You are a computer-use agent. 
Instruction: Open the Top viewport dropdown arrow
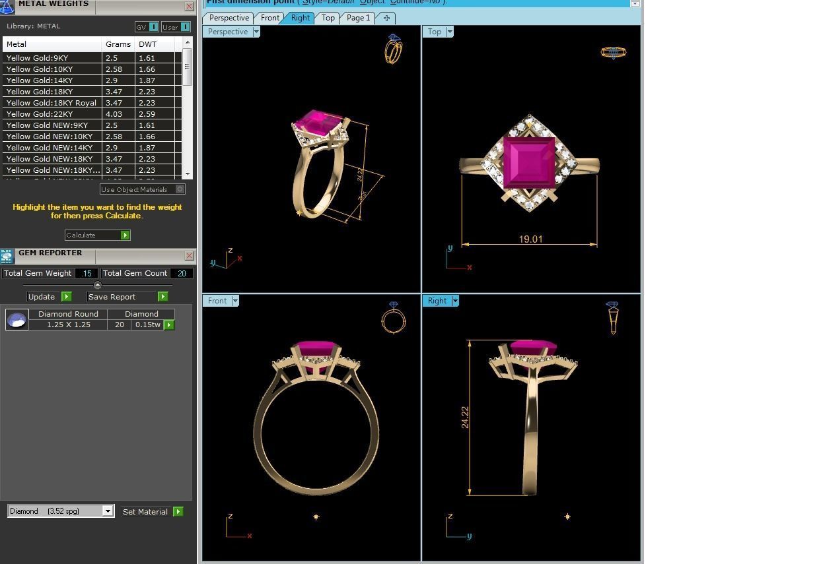pos(450,32)
